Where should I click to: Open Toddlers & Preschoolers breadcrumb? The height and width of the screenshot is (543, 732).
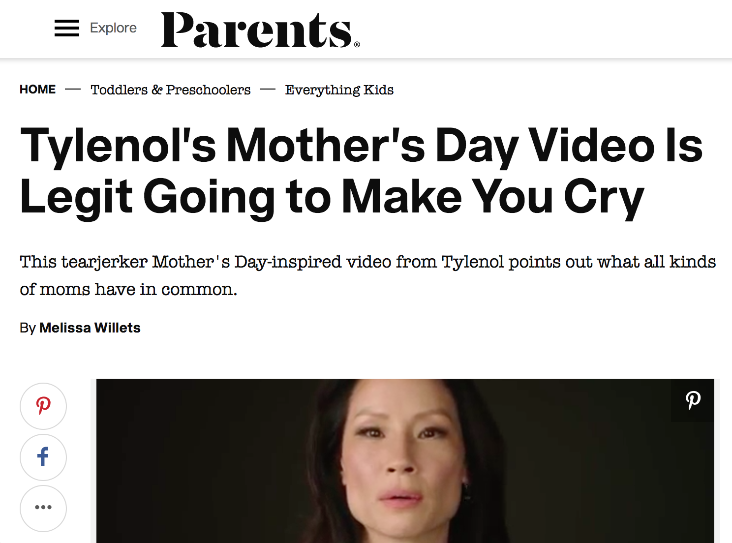point(171,90)
